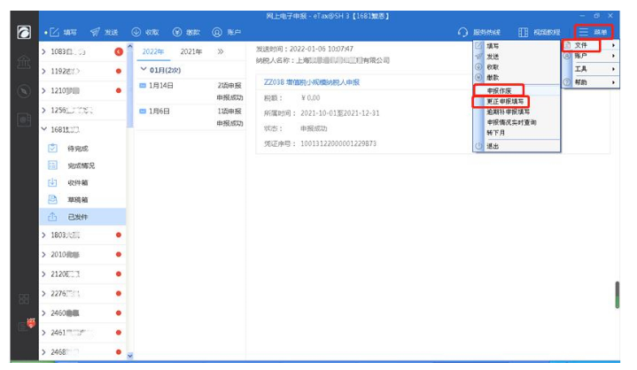Show more years with the double-arrow chevron

(x=221, y=51)
